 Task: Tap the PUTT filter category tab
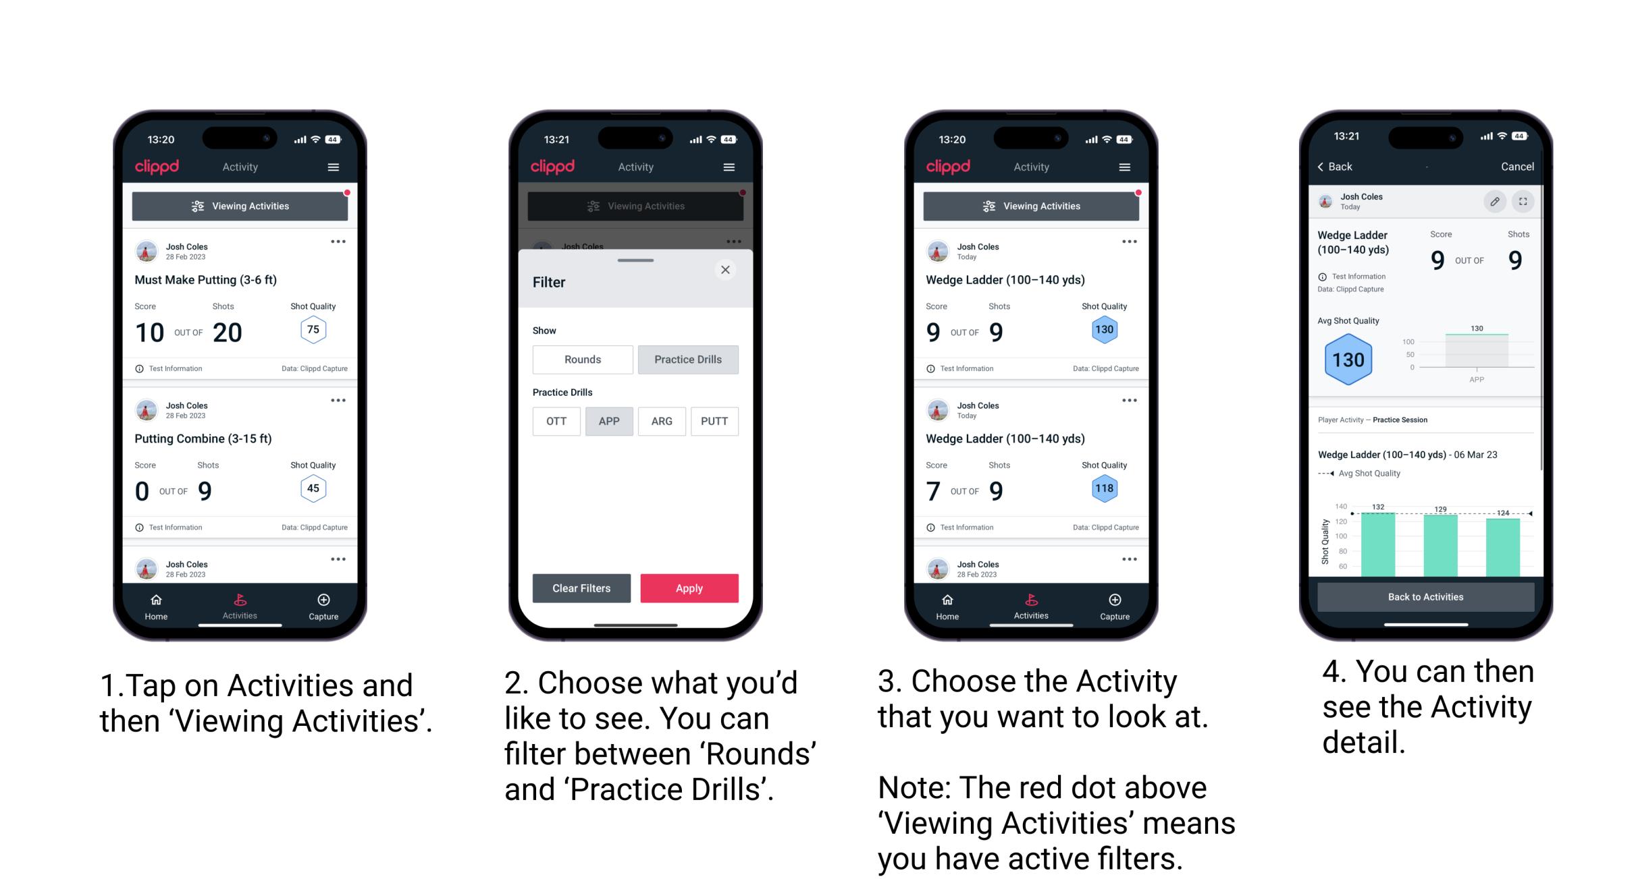pos(715,421)
